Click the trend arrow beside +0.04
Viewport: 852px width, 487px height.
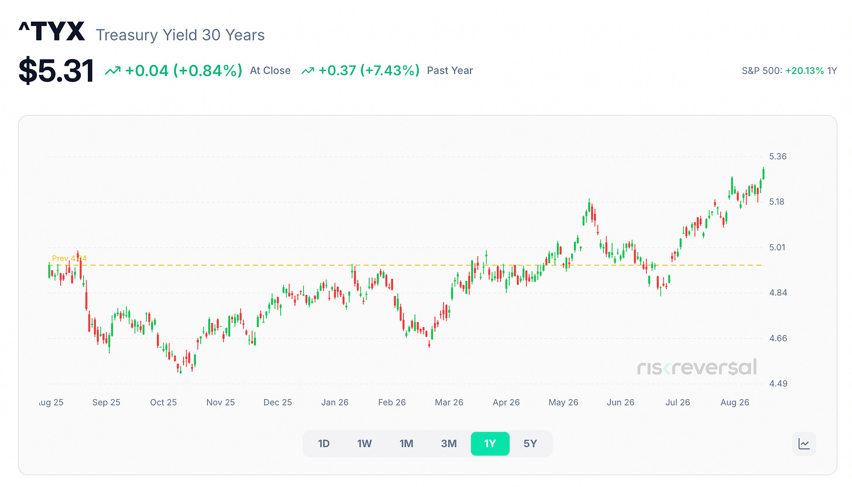[112, 71]
